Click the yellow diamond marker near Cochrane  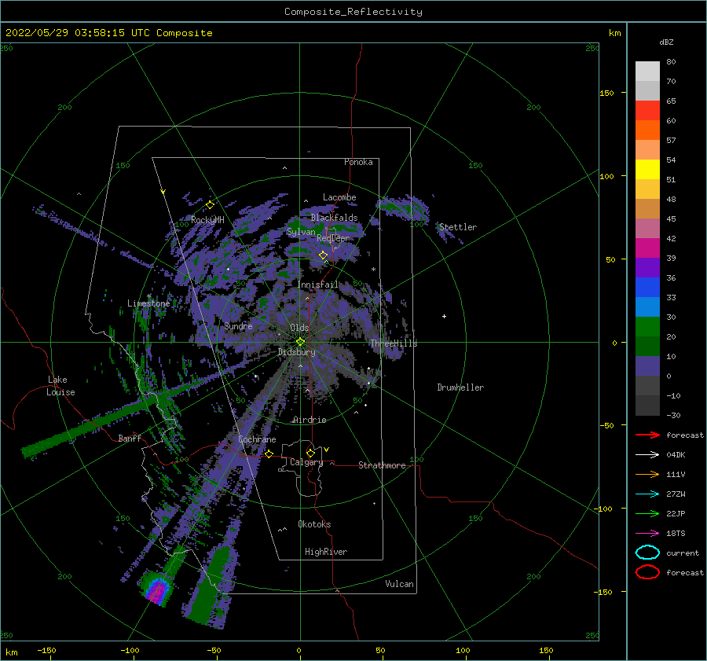[x=269, y=454]
